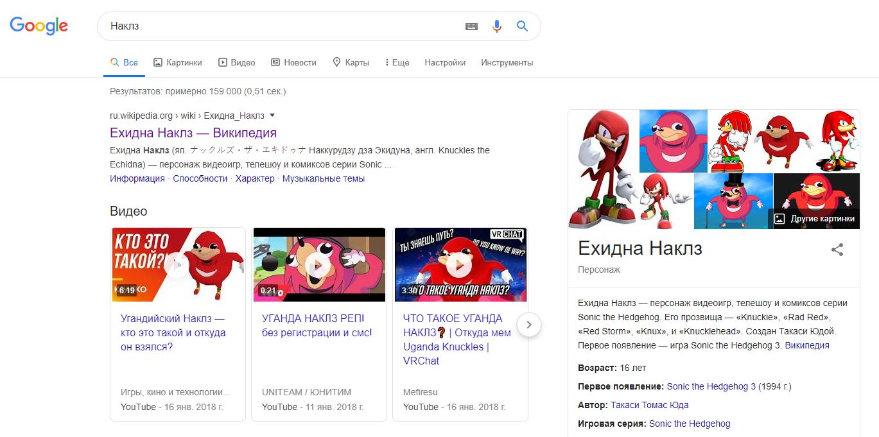Screen dimensions: 879x437
Task: Switch to the Новости tab
Action: click(x=293, y=62)
